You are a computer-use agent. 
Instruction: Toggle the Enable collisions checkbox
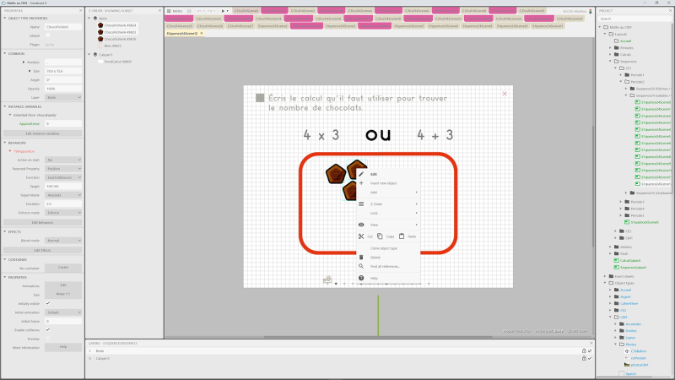(48, 329)
